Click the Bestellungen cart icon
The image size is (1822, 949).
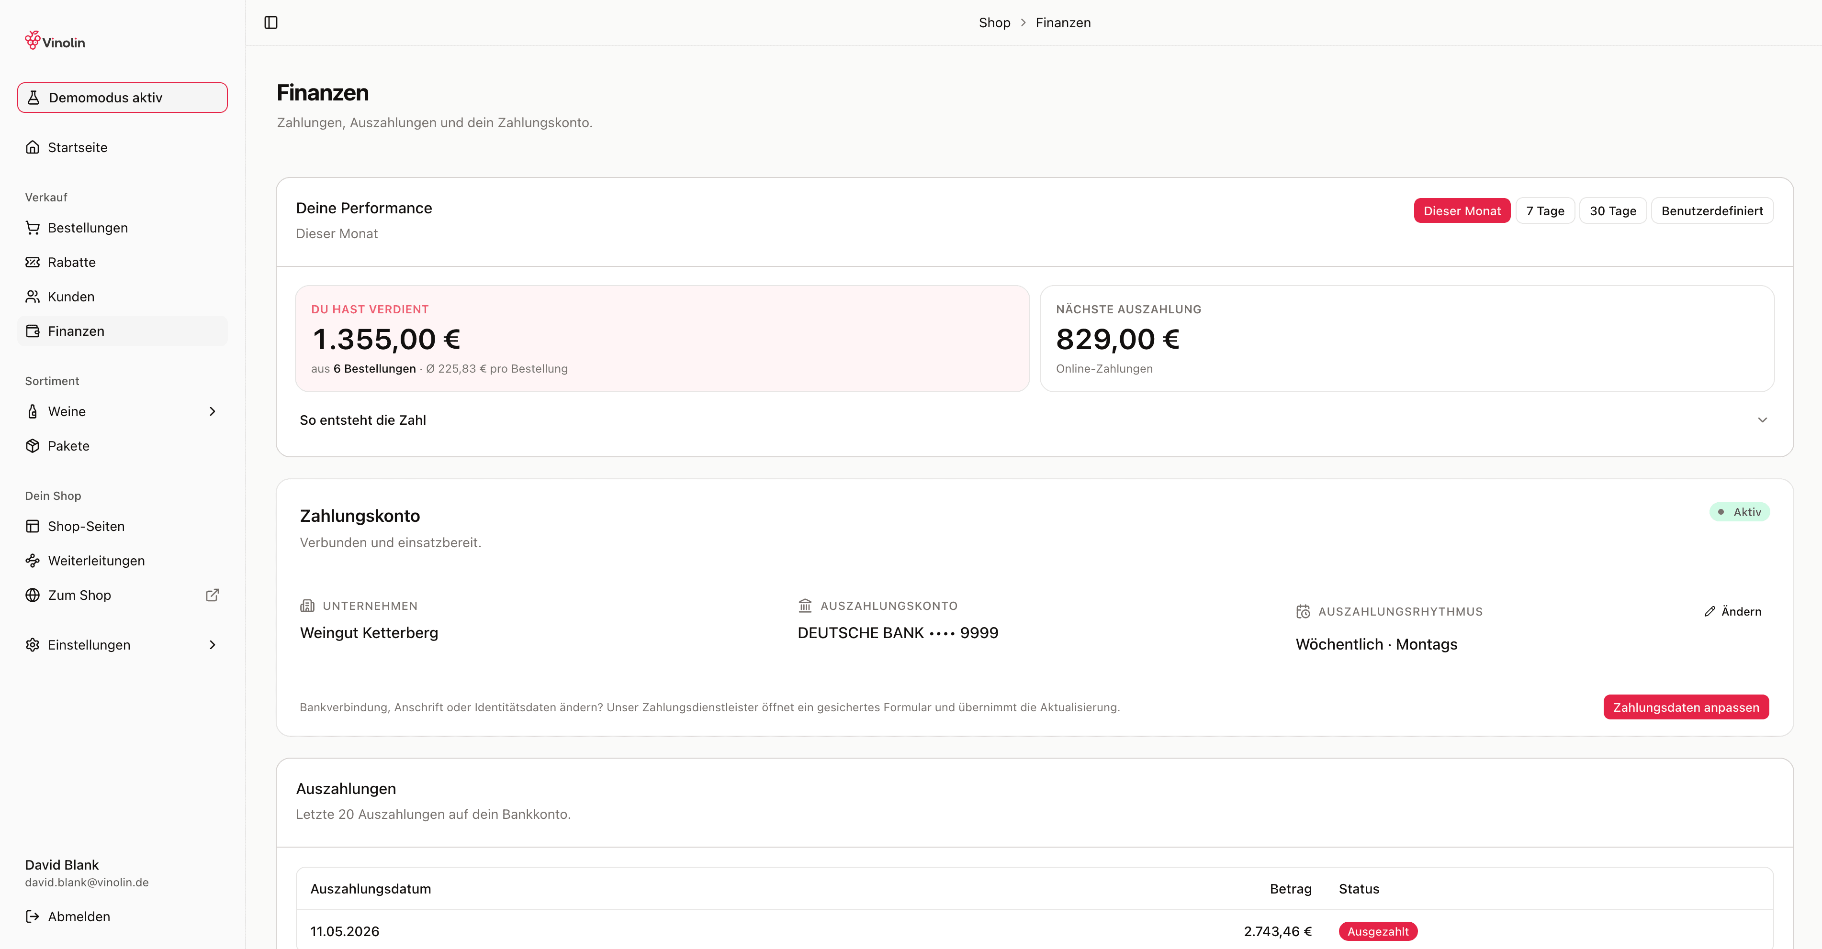[x=33, y=228]
